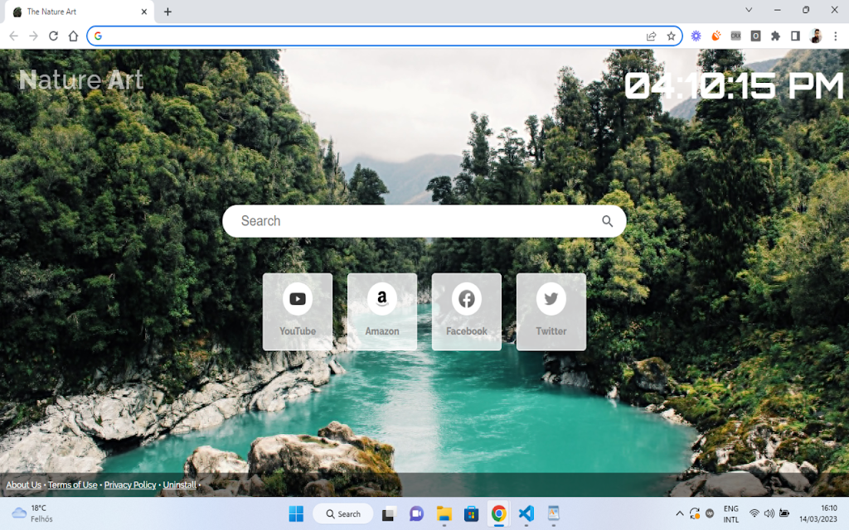Reload the current page
The image size is (849, 530).
(x=53, y=36)
